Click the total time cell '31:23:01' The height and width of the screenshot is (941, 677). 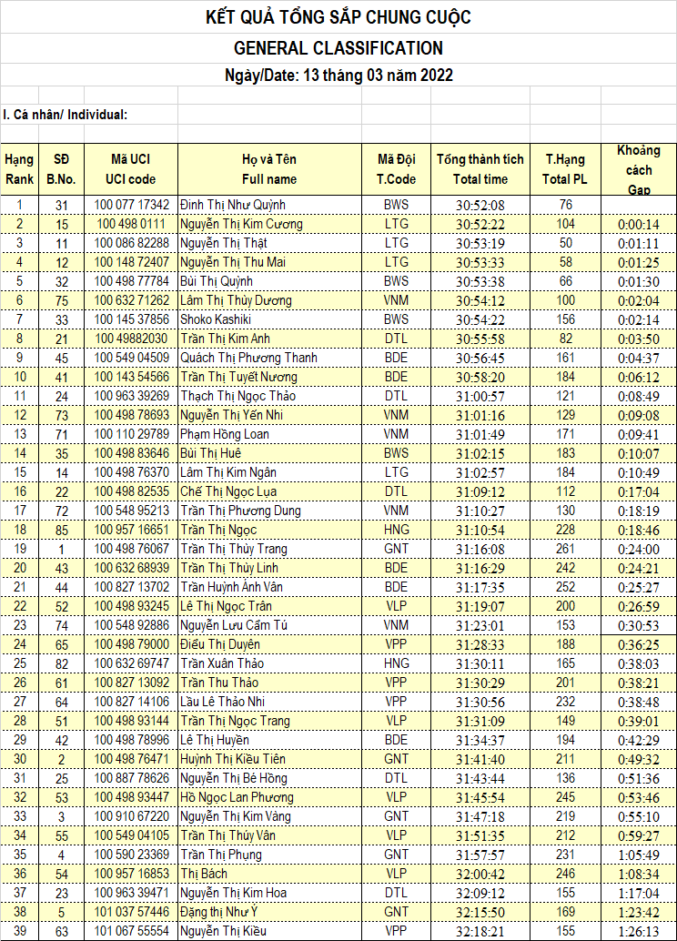[480, 625]
